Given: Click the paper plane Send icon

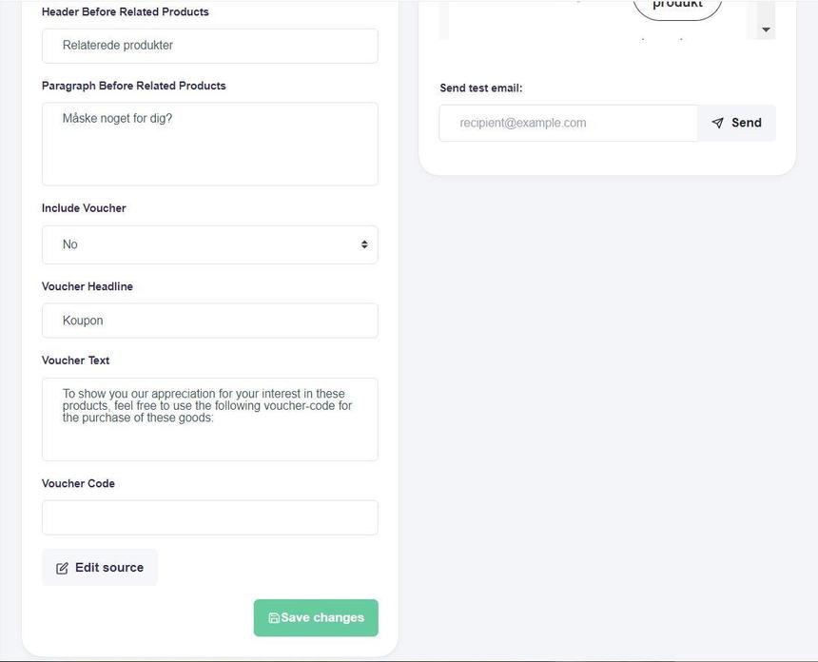Looking at the screenshot, I should 718,123.
